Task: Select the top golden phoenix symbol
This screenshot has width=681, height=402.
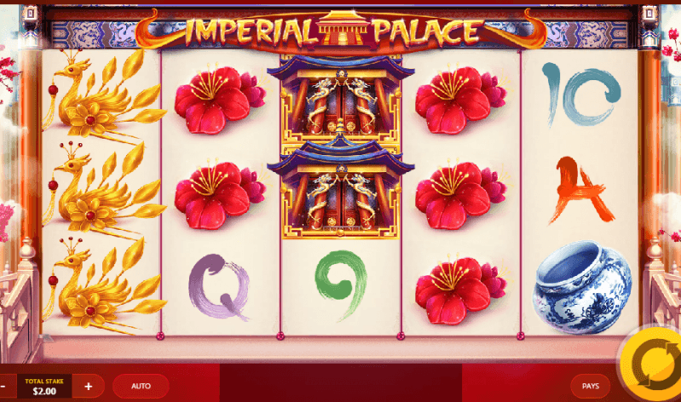Action: [x=104, y=96]
